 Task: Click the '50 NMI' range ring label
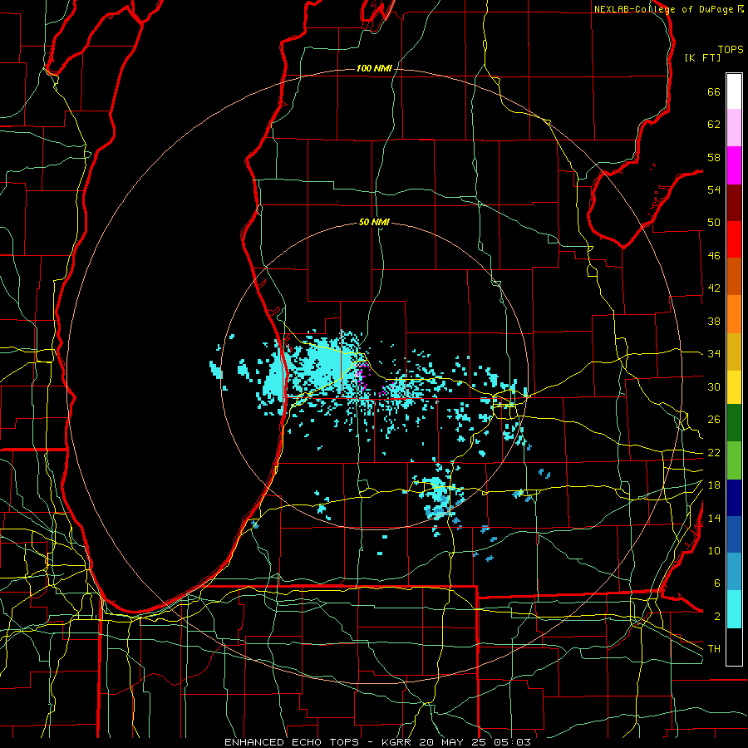tap(374, 222)
